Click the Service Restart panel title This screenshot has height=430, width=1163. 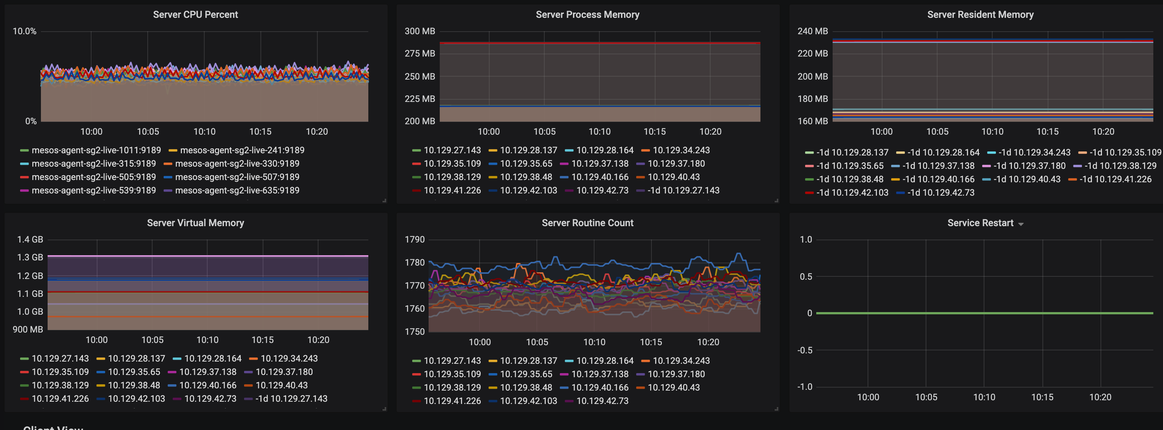tap(980, 223)
